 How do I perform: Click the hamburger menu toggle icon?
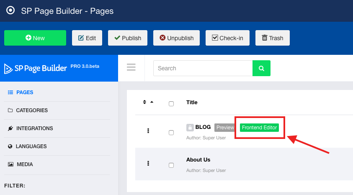point(131,67)
